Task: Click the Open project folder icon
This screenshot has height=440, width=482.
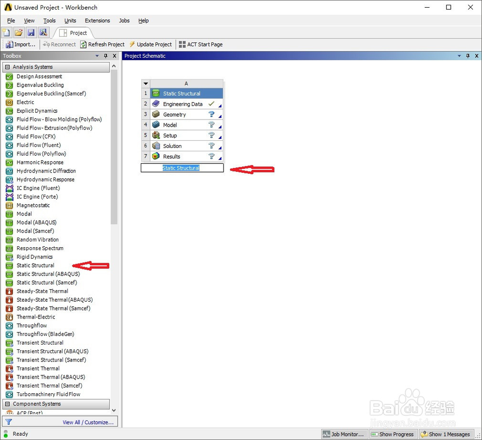Action: point(19,33)
